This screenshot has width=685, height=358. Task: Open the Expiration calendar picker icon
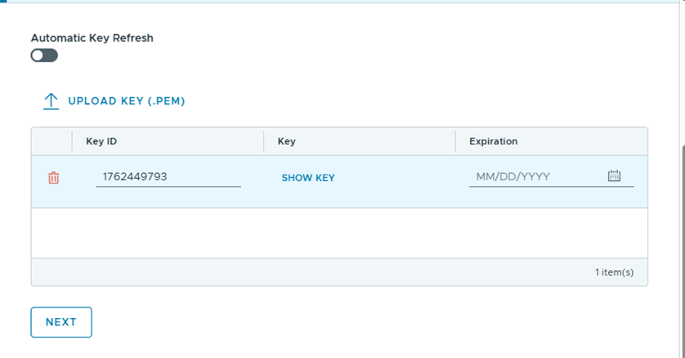[615, 176]
